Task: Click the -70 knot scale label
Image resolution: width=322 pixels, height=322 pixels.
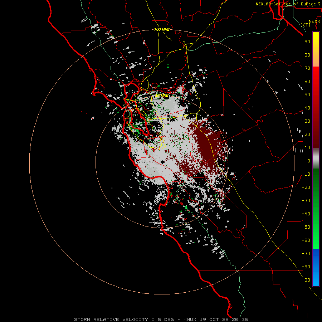Action: click(x=306, y=254)
